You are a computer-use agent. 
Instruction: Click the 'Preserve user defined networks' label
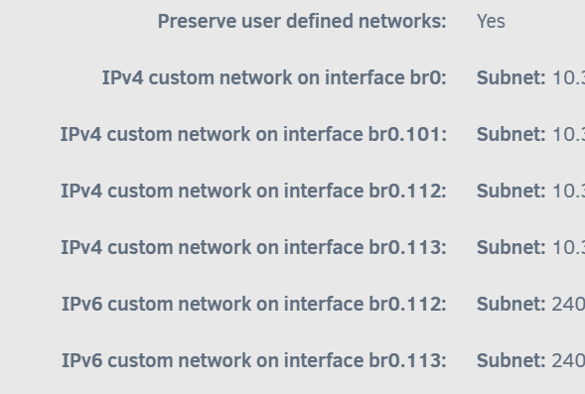pyautogui.click(x=302, y=21)
